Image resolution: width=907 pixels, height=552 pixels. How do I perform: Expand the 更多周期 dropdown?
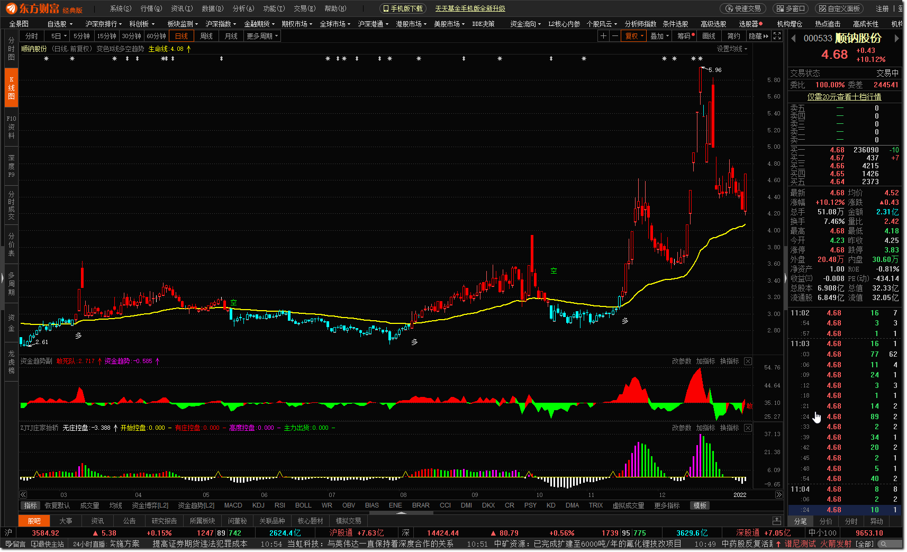262,36
